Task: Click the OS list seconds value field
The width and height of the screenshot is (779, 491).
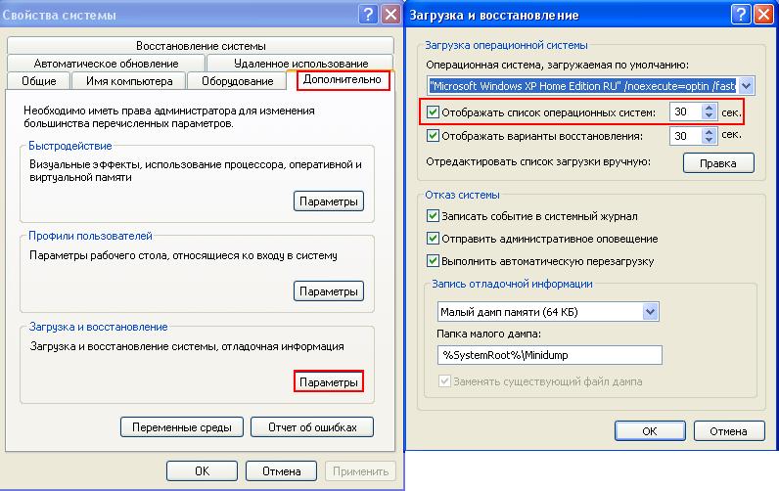Action: [686, 112]
